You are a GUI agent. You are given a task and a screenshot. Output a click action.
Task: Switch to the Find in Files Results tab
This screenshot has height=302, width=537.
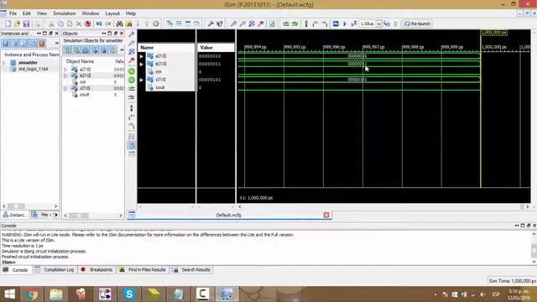[x=143, y=270]
